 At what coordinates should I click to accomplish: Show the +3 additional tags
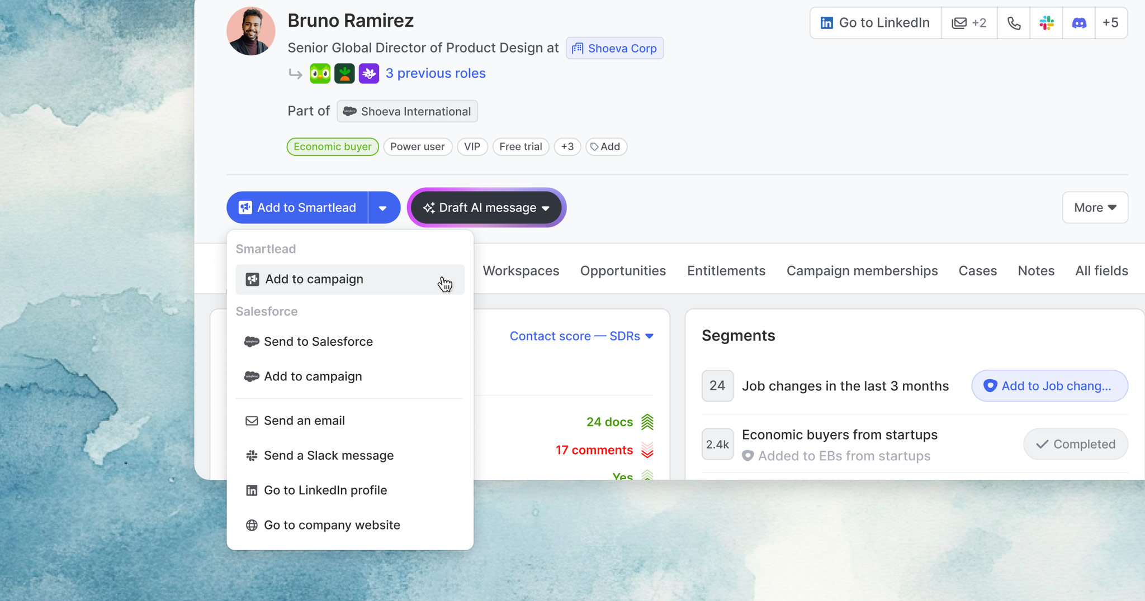click(567, 146)
